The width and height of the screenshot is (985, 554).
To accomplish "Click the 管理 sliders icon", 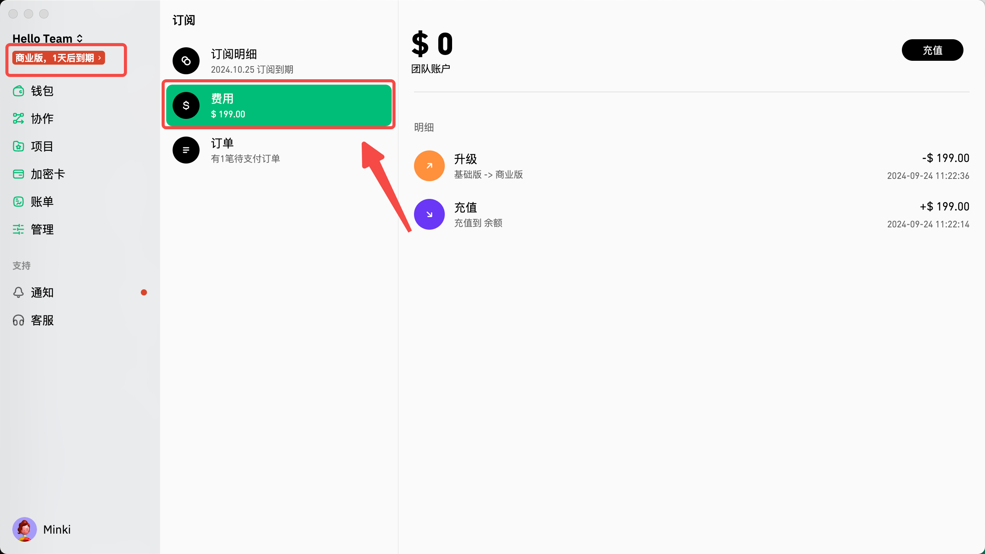I will tap(18, 229).
